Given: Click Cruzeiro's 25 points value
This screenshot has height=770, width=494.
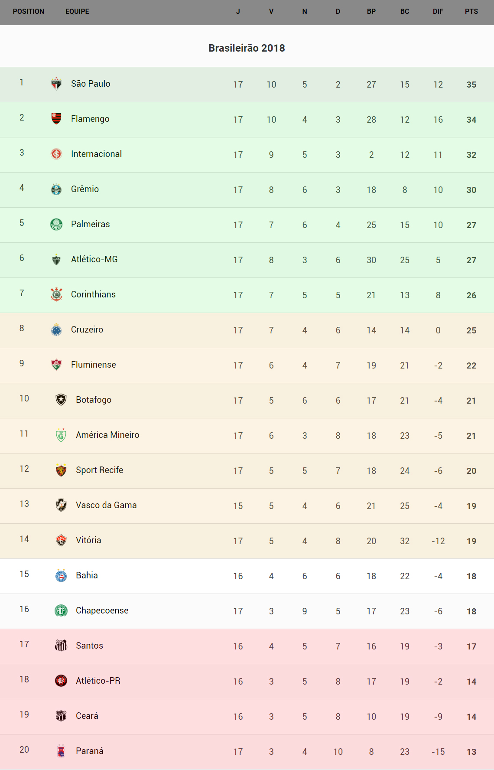Looking at the screenshot, I should [471, 330].
